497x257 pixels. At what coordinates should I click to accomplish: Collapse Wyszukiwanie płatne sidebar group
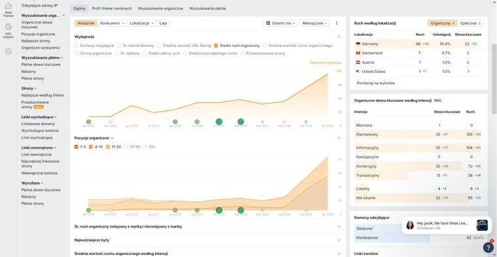[x=42, y=58]
